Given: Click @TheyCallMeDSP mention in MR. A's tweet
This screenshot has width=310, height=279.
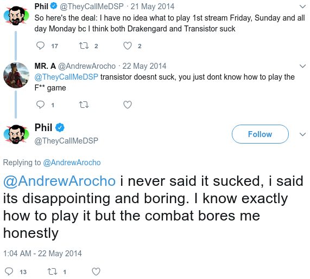Looking at the screenshot, I should 66,77.
